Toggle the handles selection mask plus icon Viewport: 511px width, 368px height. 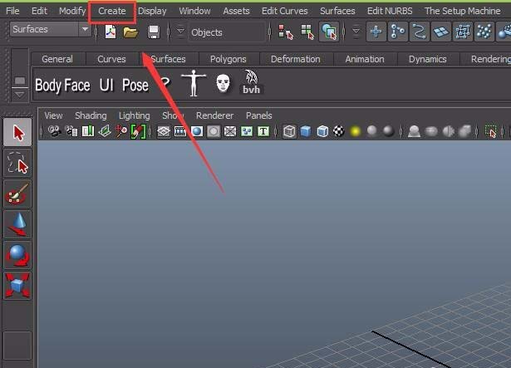(x=376, y=32)
